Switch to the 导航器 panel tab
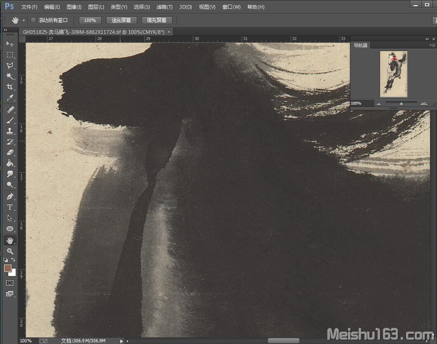This screenshot has width=437, height=344. [x=360, y=45]
